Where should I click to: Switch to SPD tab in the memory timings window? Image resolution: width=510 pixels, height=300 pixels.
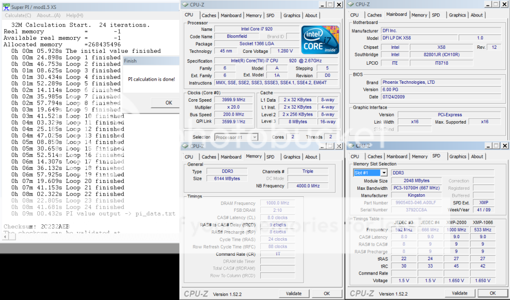tap(270, 156)
